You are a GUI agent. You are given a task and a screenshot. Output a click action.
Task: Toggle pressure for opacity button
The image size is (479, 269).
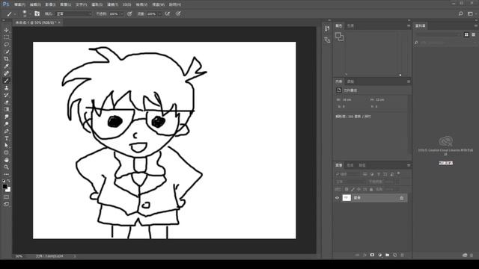[x=129, y=13]
